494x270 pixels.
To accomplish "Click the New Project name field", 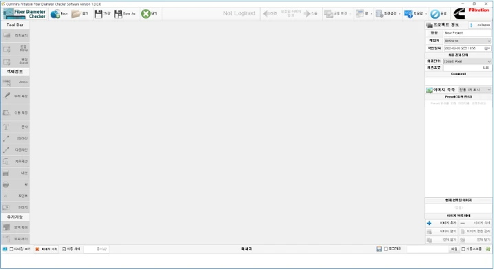I will point(468,33).
